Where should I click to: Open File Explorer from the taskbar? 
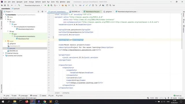coord(15,101)
